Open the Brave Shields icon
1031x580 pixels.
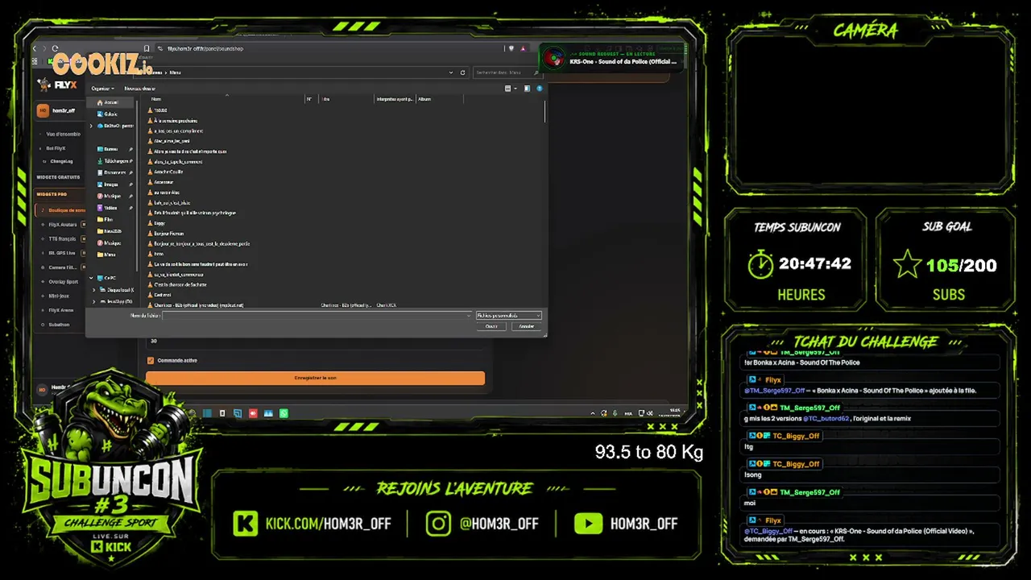[512, 48]
